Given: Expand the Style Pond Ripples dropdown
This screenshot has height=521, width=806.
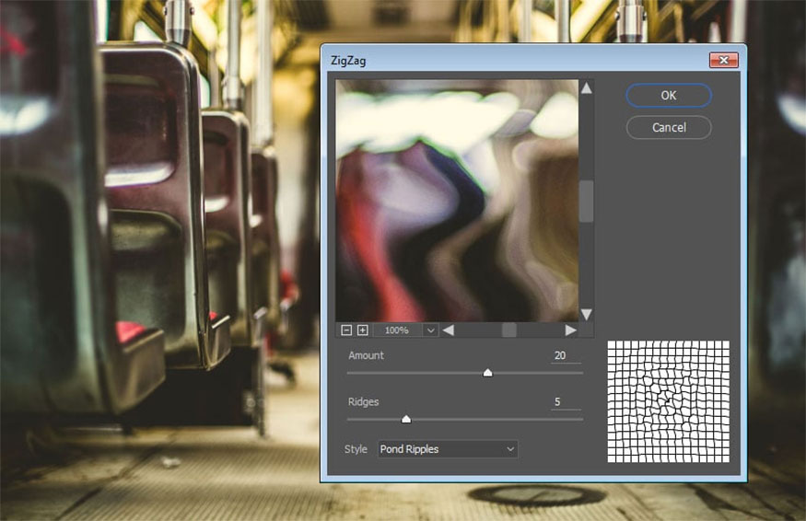Looking at the screenshot, I should coord(448,449).
